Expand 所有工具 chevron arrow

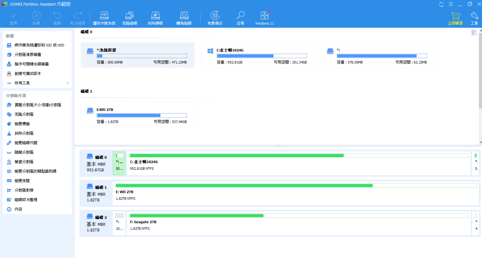[x=67, y=83]
